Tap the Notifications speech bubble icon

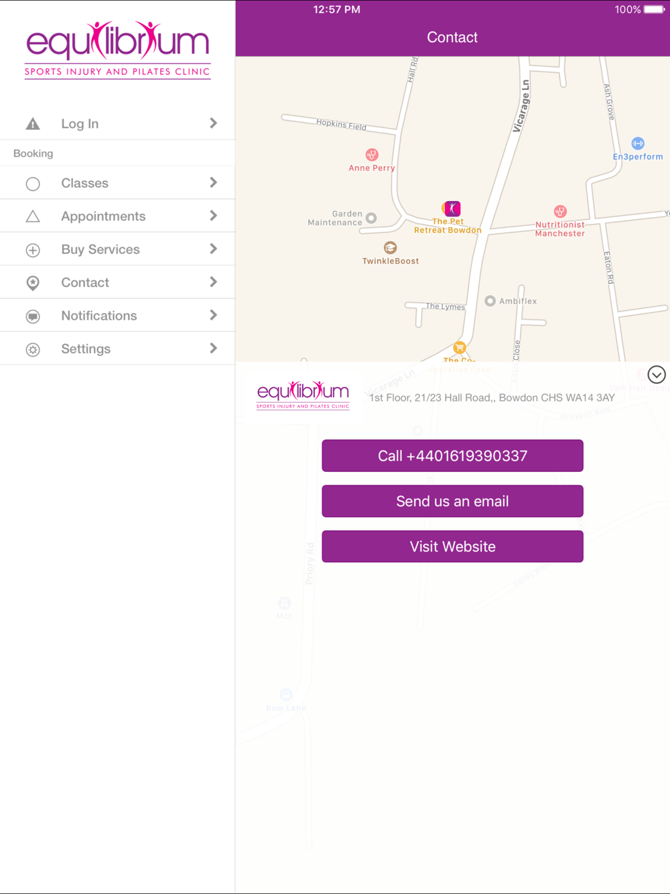(33, 316)
